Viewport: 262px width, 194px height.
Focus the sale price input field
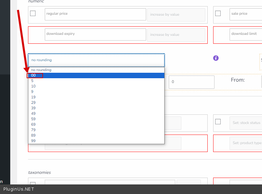(246, 14)
